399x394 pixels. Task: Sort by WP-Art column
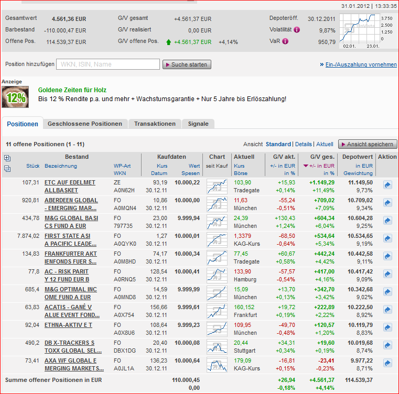[x=122, y=166]
